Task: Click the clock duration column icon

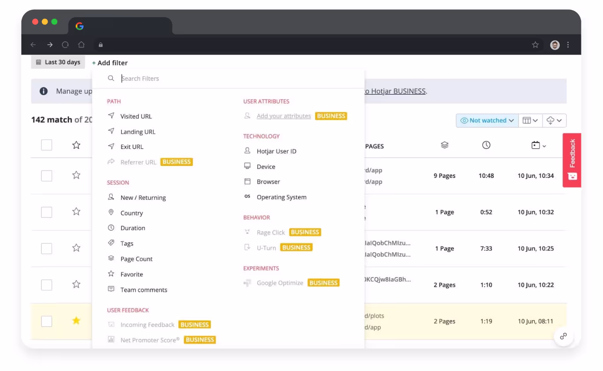Action: (x=486, y=145)
